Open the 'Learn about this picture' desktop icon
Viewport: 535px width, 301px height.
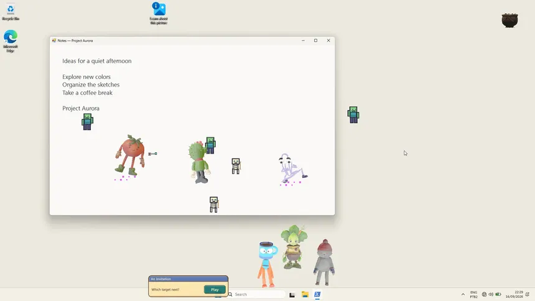point(159,13)
